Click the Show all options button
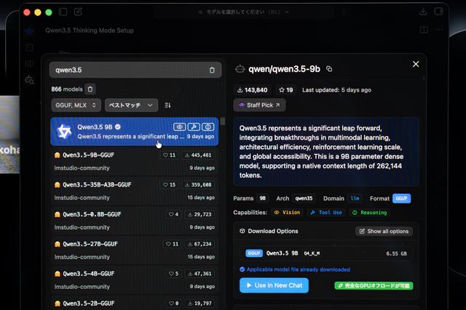The width and height of the screenshot is (466, 310). point(384,231)
